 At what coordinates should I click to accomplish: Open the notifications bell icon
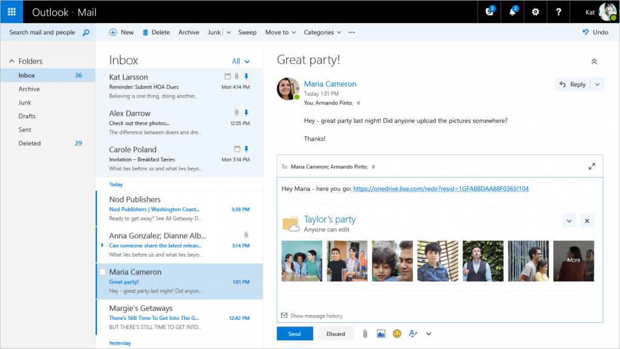point(512,12)
